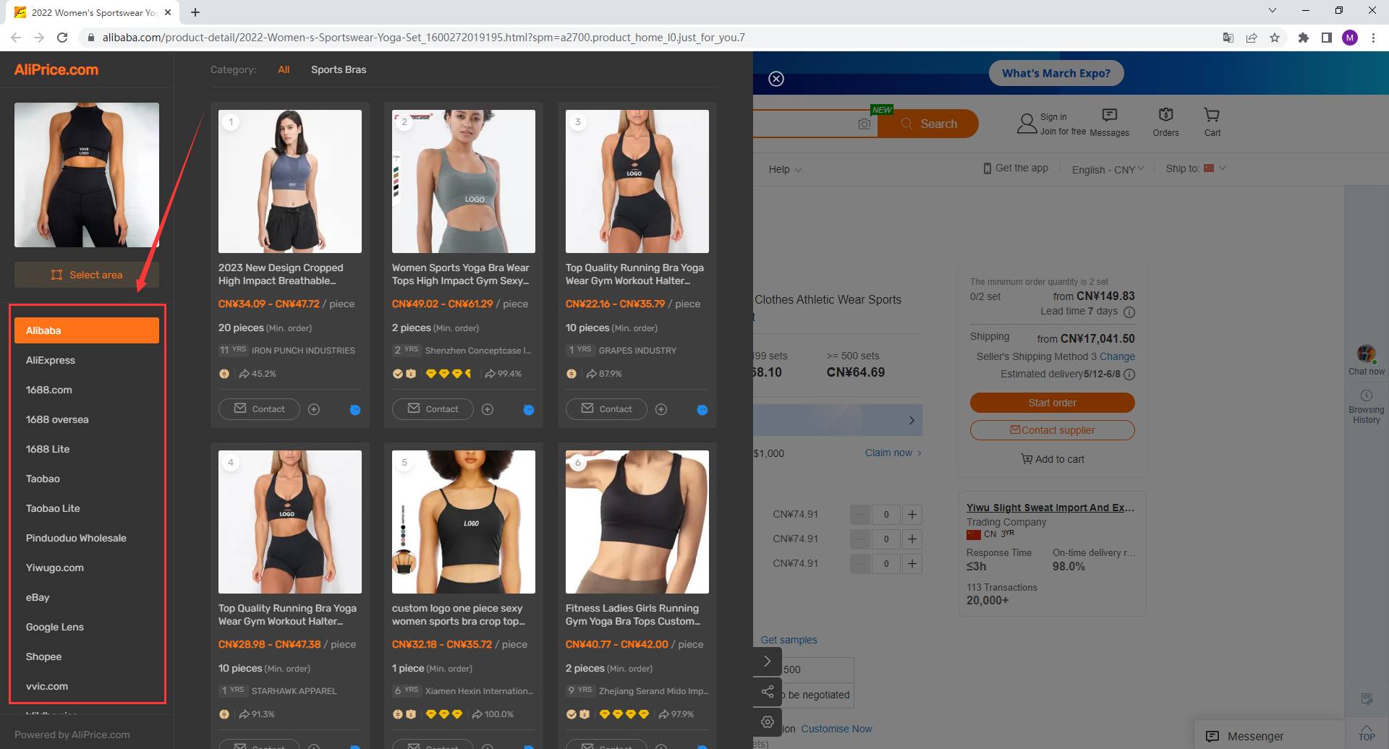Open AliPrice settings gear icon

(x=768, y=722)
